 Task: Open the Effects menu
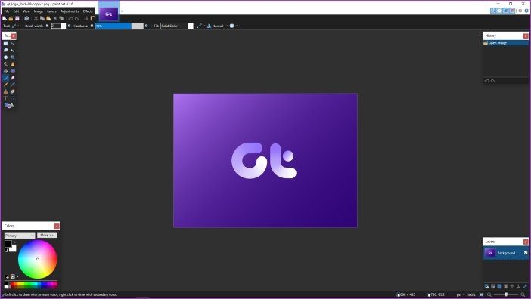[x=88, y=11]
